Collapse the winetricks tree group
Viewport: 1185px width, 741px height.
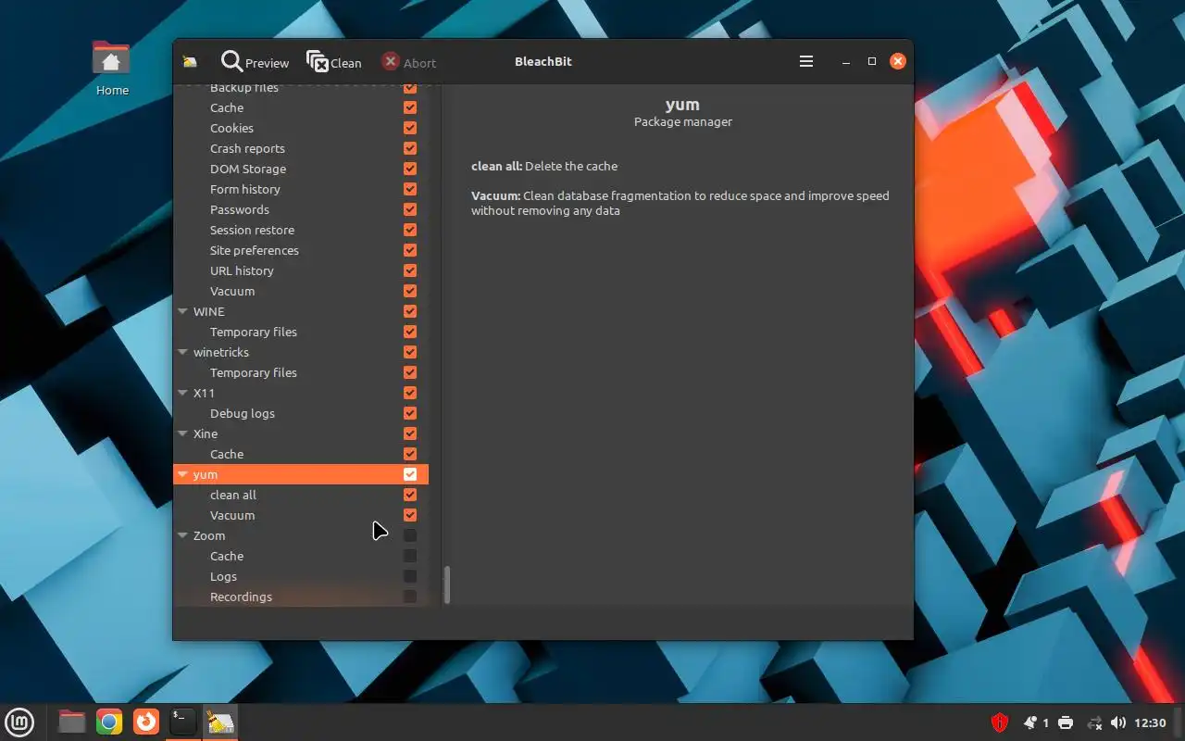(x=182, y=352)
